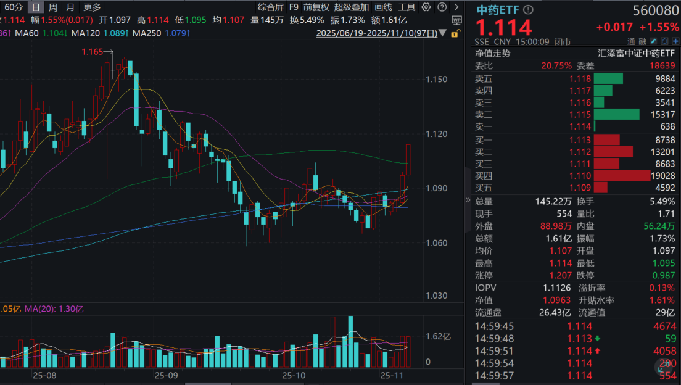This screenshot has height=385, width=681.
Task: Select the 日 daily period tab
Action: pyautogui.click(x=36, y=7)
